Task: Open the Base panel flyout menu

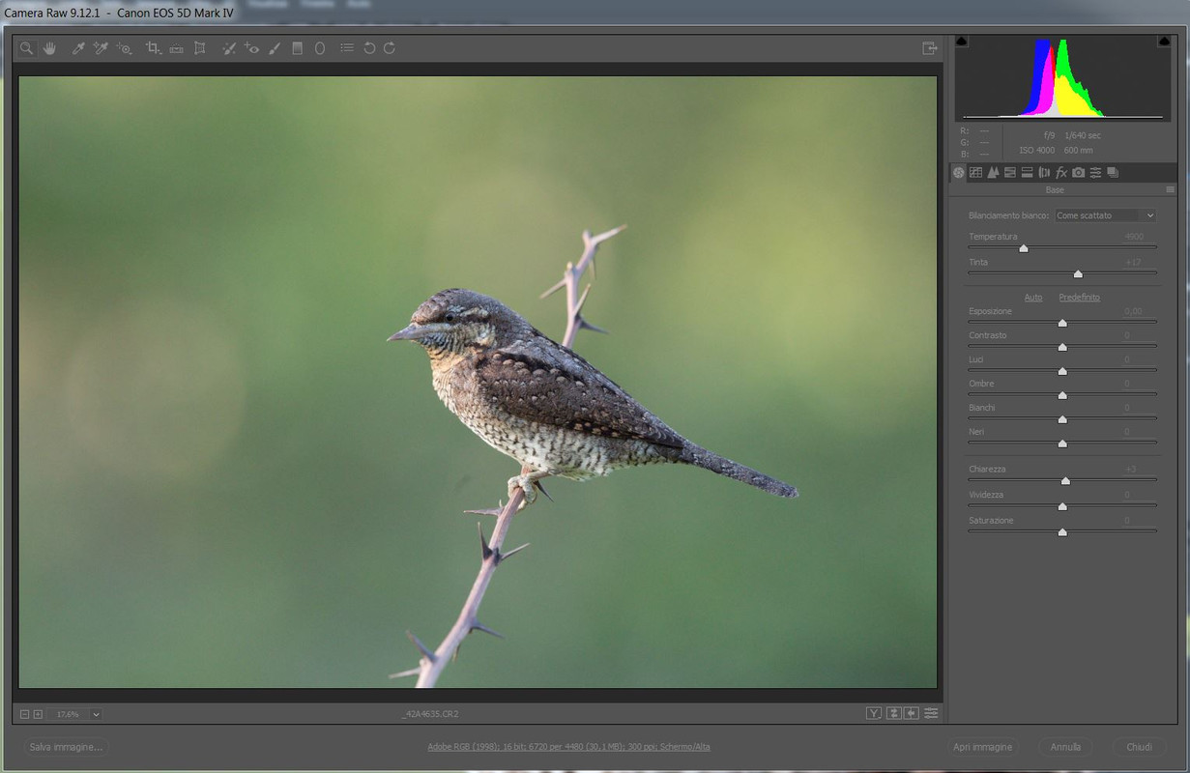Action: tap(1171, 190)
